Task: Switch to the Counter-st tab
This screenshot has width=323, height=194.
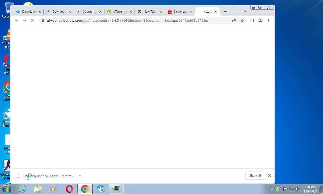Action: (89, 12)
